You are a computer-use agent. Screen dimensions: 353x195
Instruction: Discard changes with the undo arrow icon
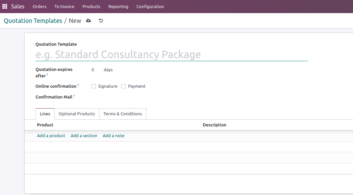click(101, 21)
